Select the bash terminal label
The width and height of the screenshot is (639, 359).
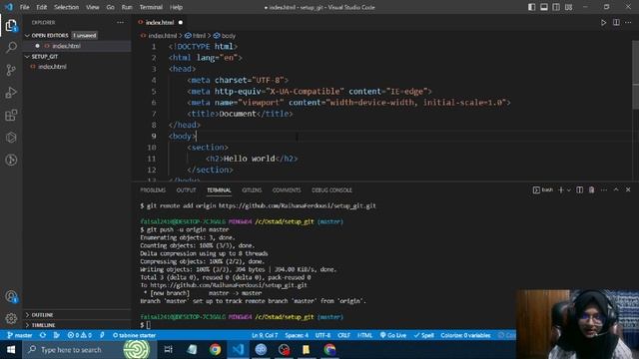tap(543, 190)
